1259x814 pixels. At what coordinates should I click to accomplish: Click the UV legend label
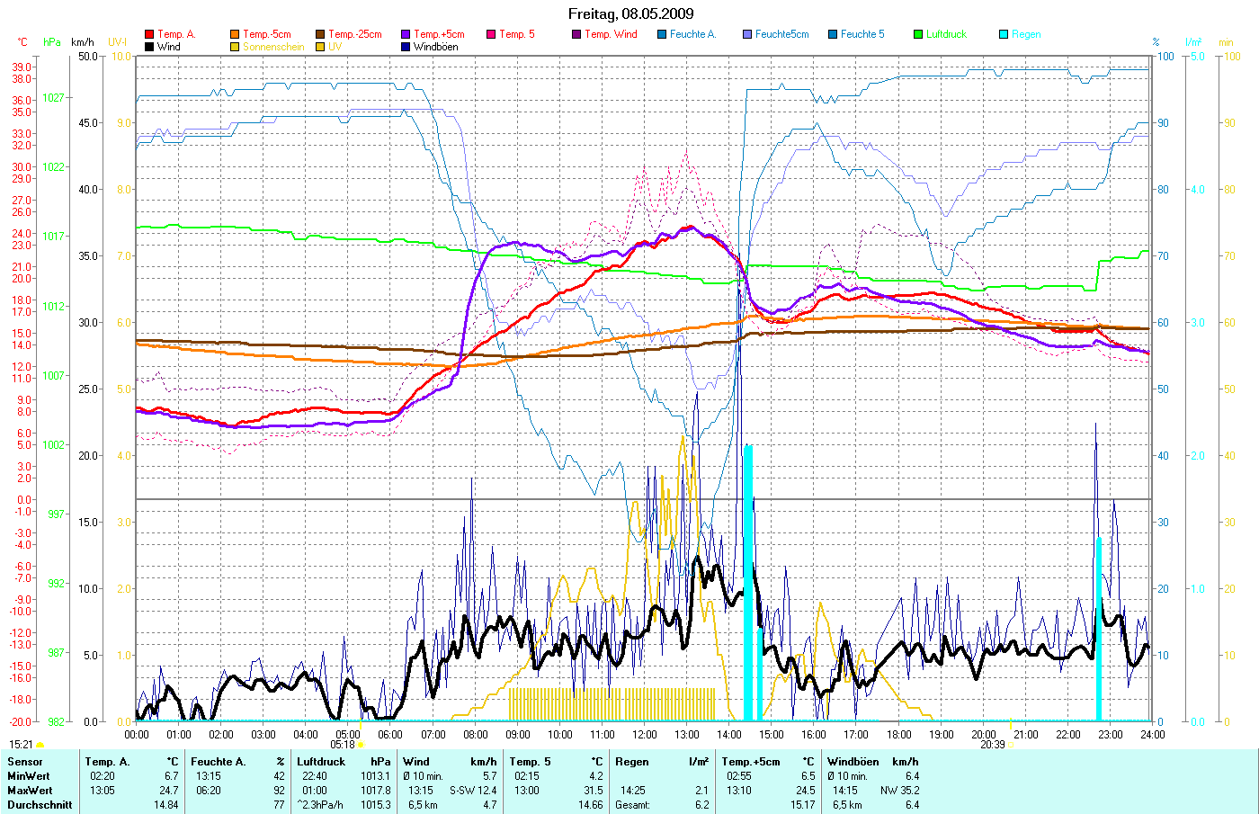point(335,47)
